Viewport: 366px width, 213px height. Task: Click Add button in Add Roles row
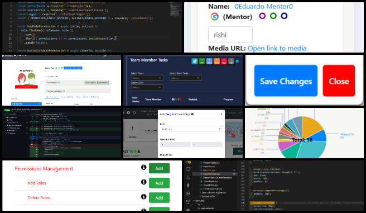click(x=159, y=183)
